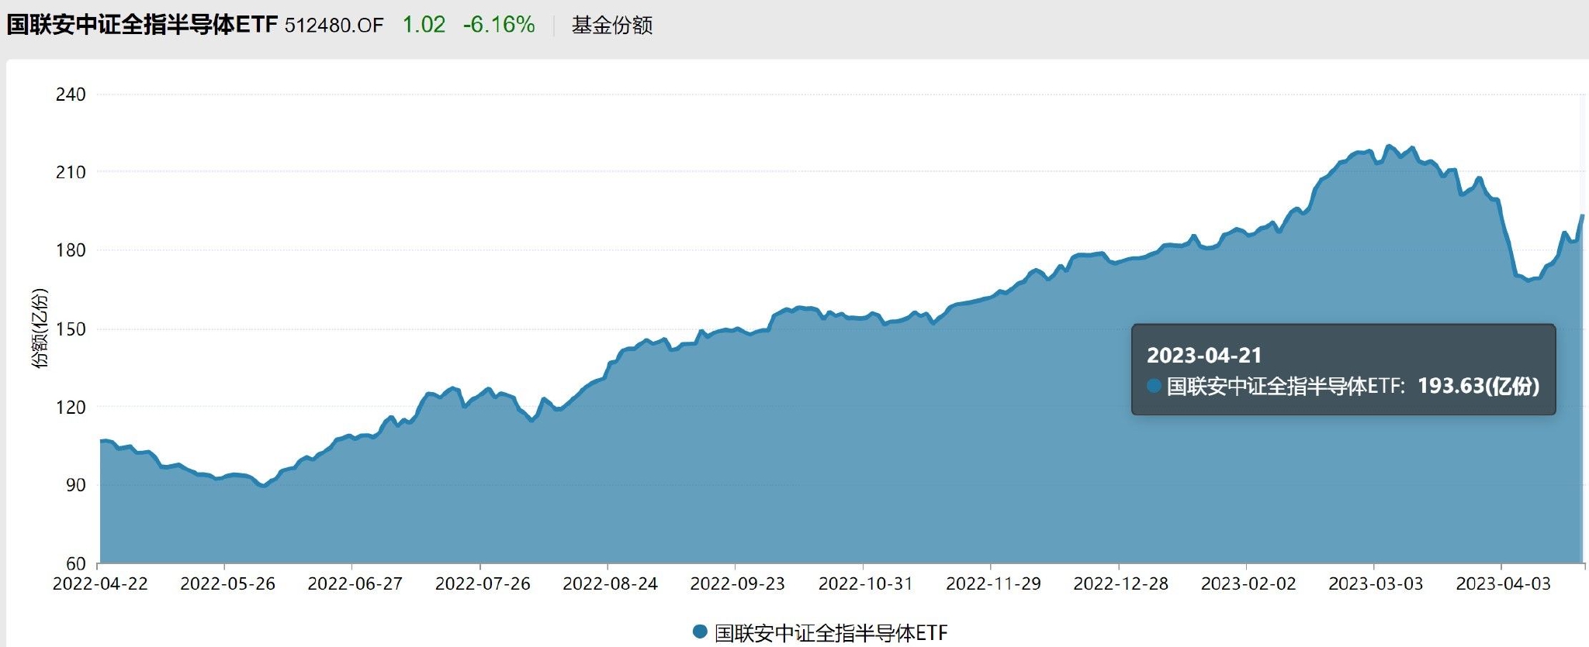This screenshot has width=1589, height=647.
Task: Click the legend's blue circle marker
Action: click(700, 632)
